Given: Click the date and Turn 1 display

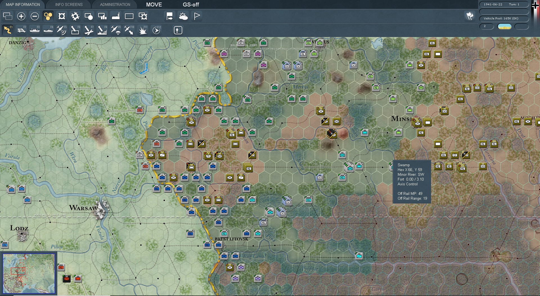Looking at the screenshot, I should point(504,4).
